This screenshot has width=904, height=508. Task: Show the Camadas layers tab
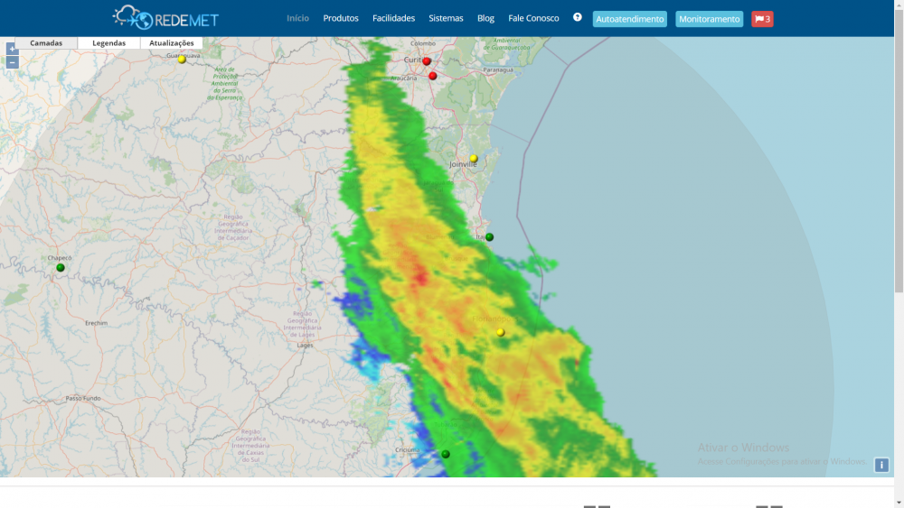point(46,43)
